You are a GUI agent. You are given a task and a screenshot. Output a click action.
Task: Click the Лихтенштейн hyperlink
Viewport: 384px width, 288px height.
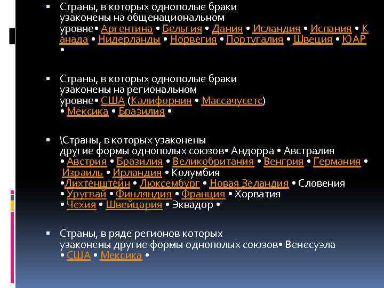[97, 183]
